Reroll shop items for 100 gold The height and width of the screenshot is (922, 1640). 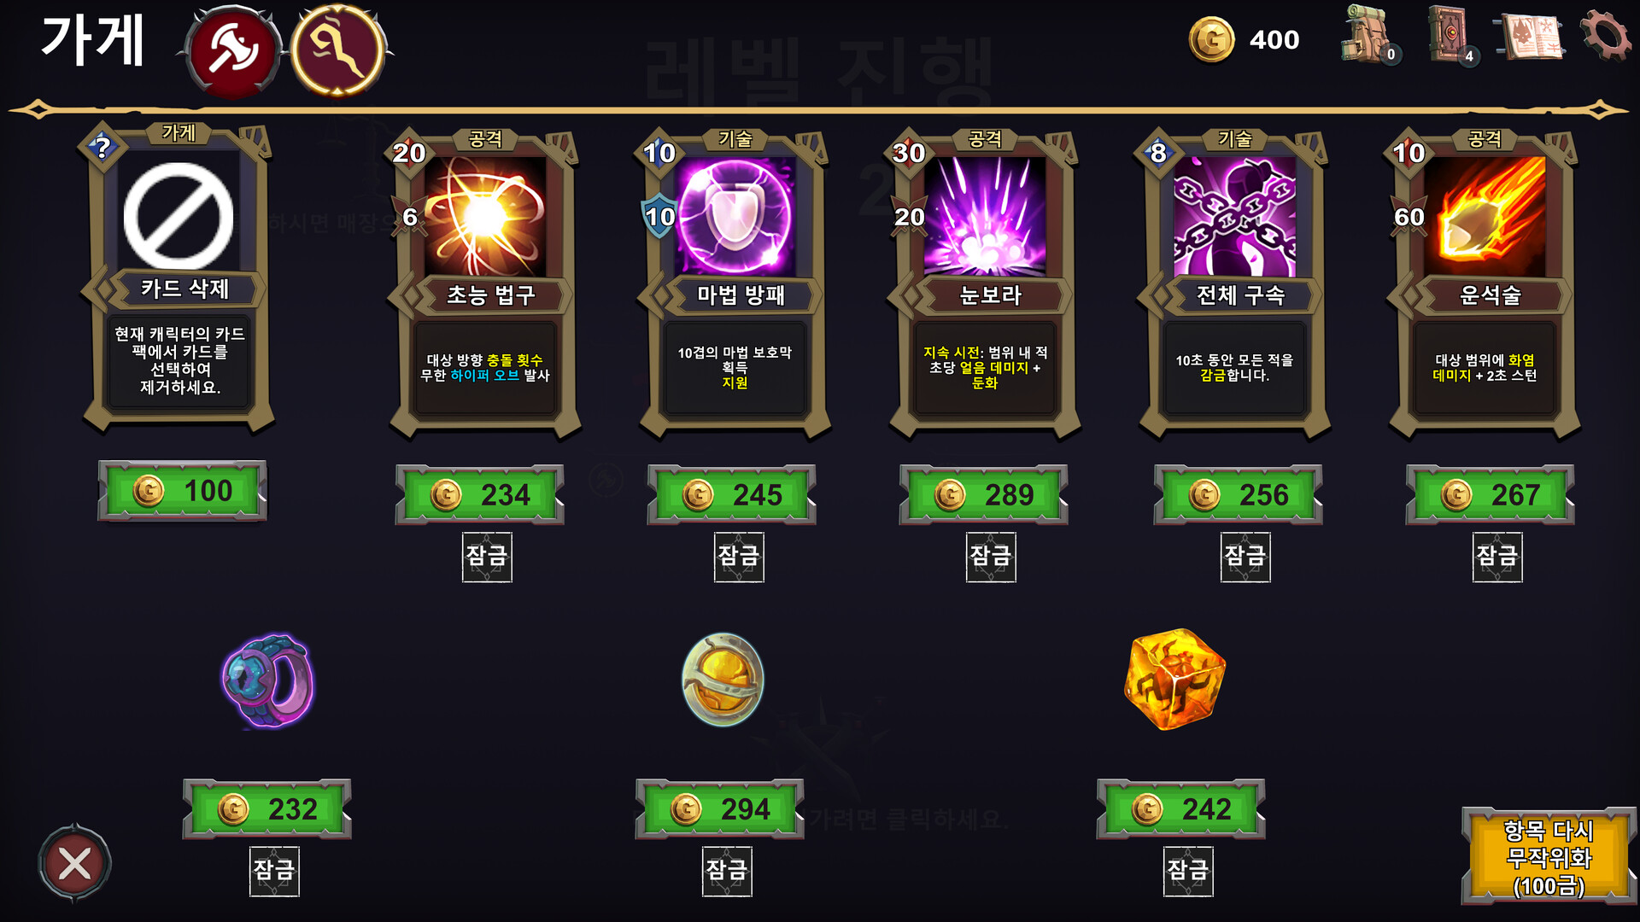1548,856
